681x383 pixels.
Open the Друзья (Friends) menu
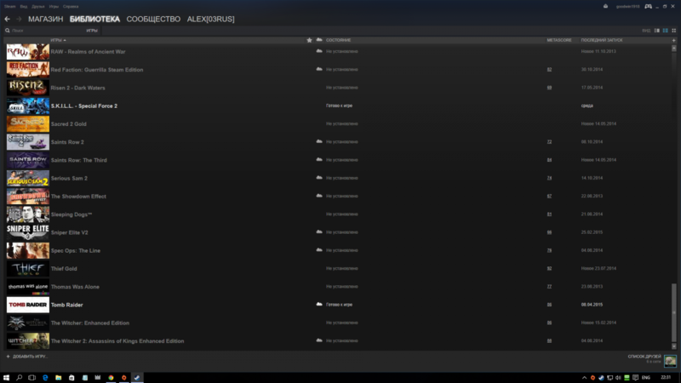point(38,7)
